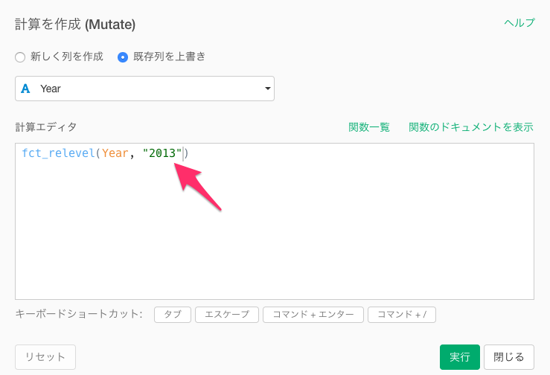Click the dropdown arrow of the Year selector

[x=268, y=89]
